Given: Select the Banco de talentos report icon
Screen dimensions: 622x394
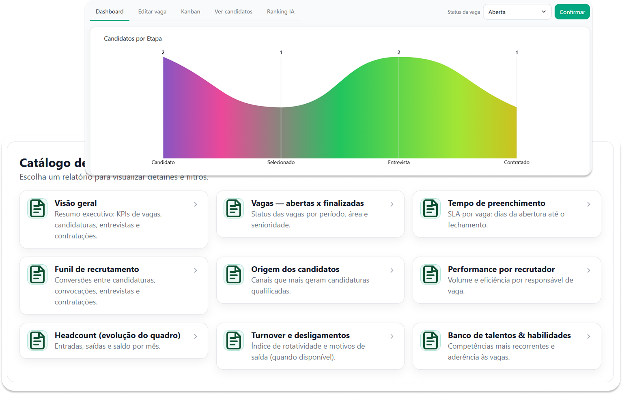Looking at the screenshot, I should pyautogui.click(x=430, y=340).
